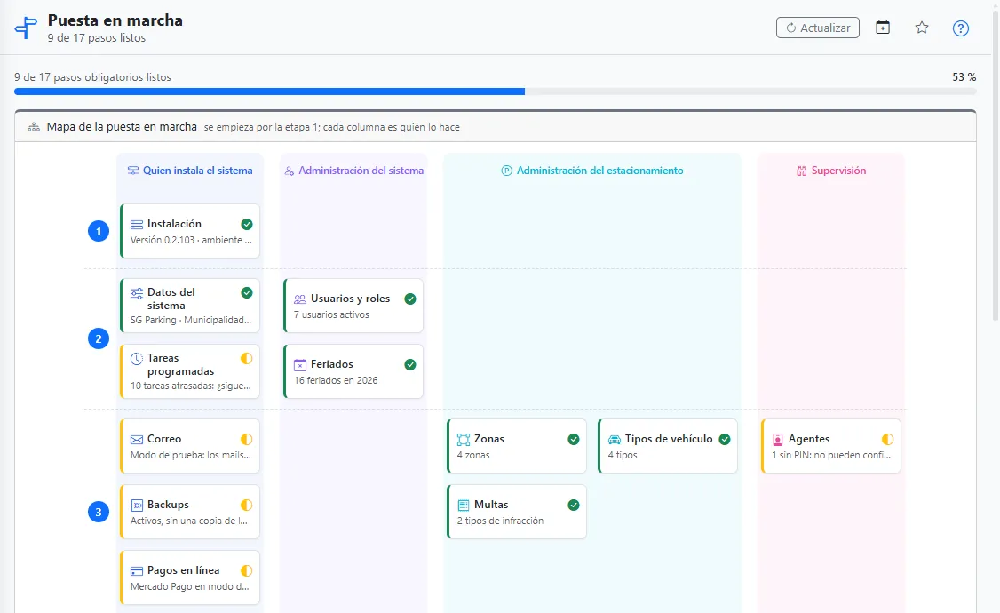Image resolution: width=1000 pixels, height=613 pixels.
Task: Click the pending status icon on Agentes
Action: coord(888,439)
